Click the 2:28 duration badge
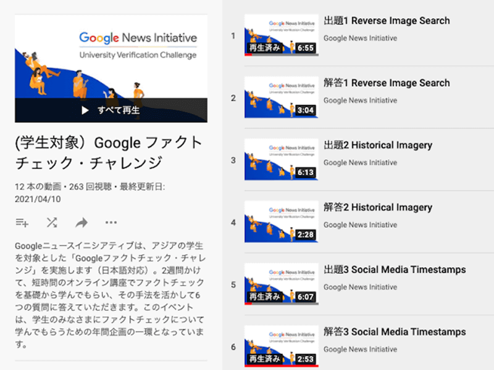This screenshot has width=494, height=370. [x=306, y=235]
